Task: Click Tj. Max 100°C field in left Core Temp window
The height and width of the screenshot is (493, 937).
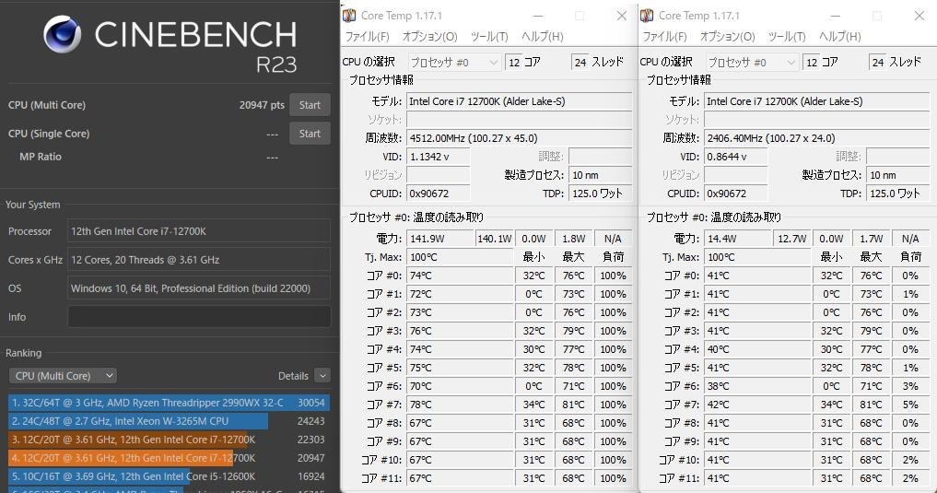Action: [460, 257]
